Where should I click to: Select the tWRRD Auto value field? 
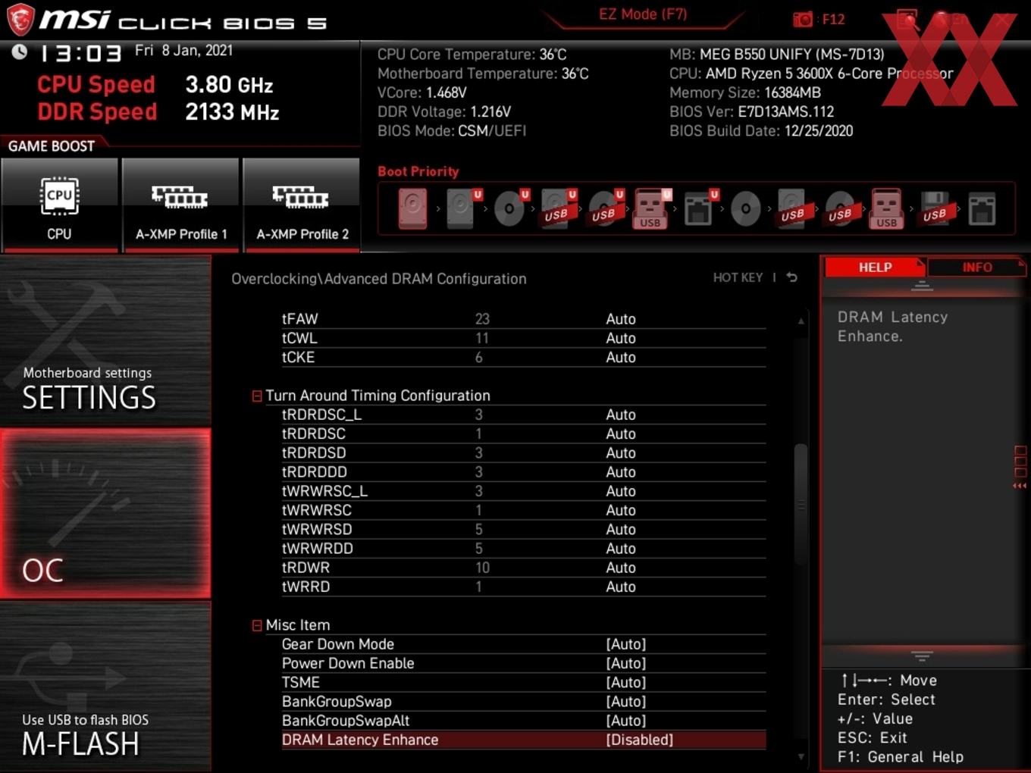621,587
